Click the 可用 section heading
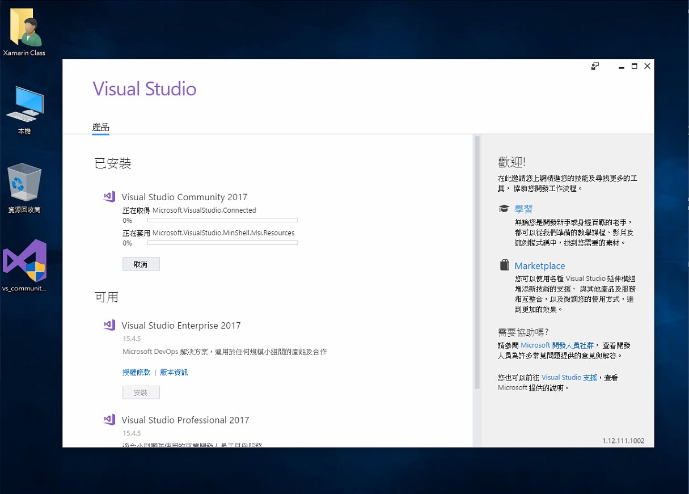Screen dimensions: 689x494 106,296
